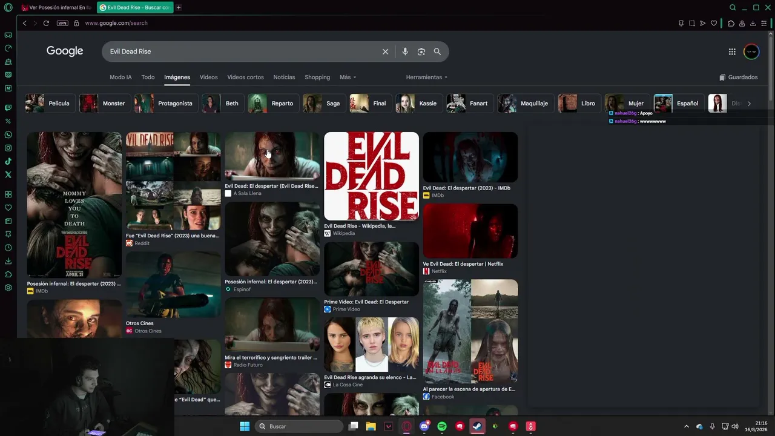
Task: Open Steam from the taskbar
Action: pyautogui.click(x=477, y=426)
